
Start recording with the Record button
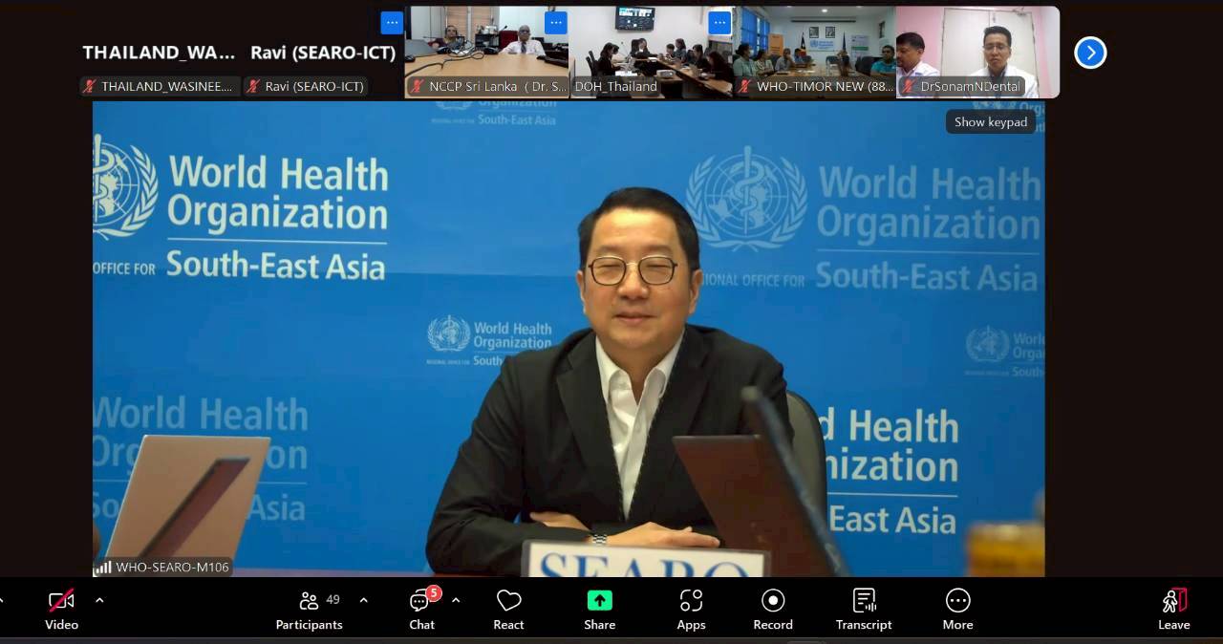[772, 610]
